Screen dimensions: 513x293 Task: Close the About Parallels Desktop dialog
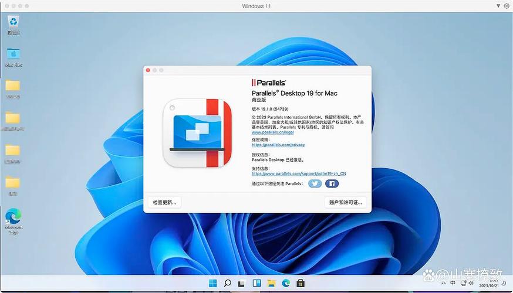pyautogui.click(x=148, y=70)
